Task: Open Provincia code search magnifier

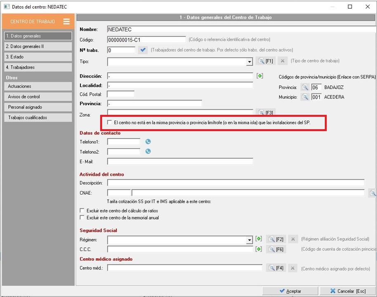Action: (304, 87)
